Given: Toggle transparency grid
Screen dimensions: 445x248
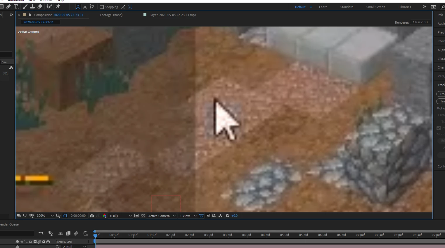Looking at the screenshot, I should (x=143, y=216).
